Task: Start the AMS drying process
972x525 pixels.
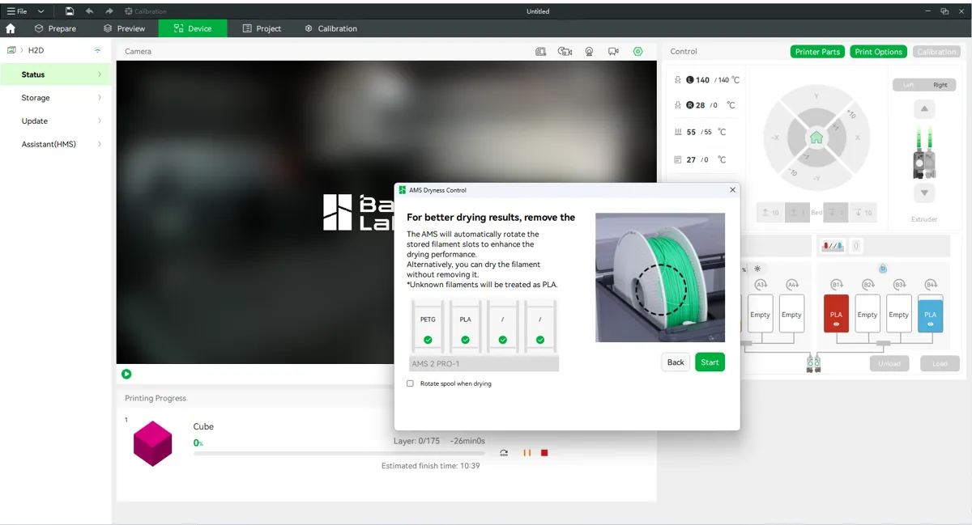Action: [x=710, y=362]
